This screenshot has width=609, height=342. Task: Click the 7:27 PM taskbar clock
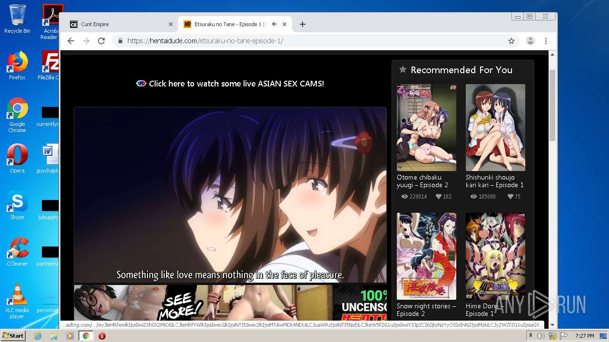coord(585,336)
